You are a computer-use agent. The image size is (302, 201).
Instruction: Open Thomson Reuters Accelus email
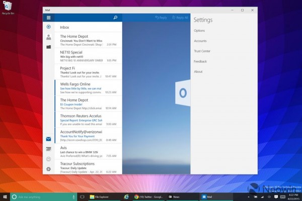88,120
